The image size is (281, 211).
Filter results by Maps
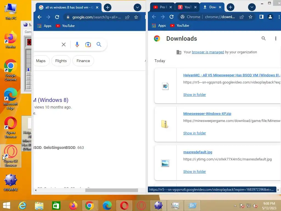(x=41, y=61)
